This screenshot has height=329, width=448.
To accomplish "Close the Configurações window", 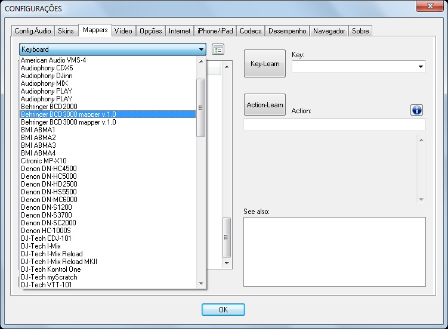I will click(x=430, y=6).
